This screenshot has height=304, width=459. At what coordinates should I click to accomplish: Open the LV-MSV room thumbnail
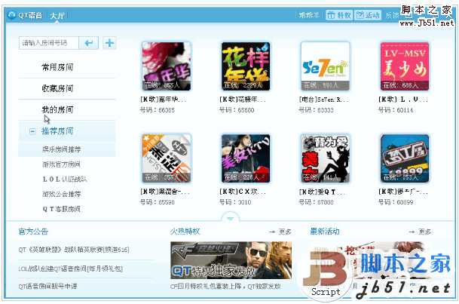point(405,66)
